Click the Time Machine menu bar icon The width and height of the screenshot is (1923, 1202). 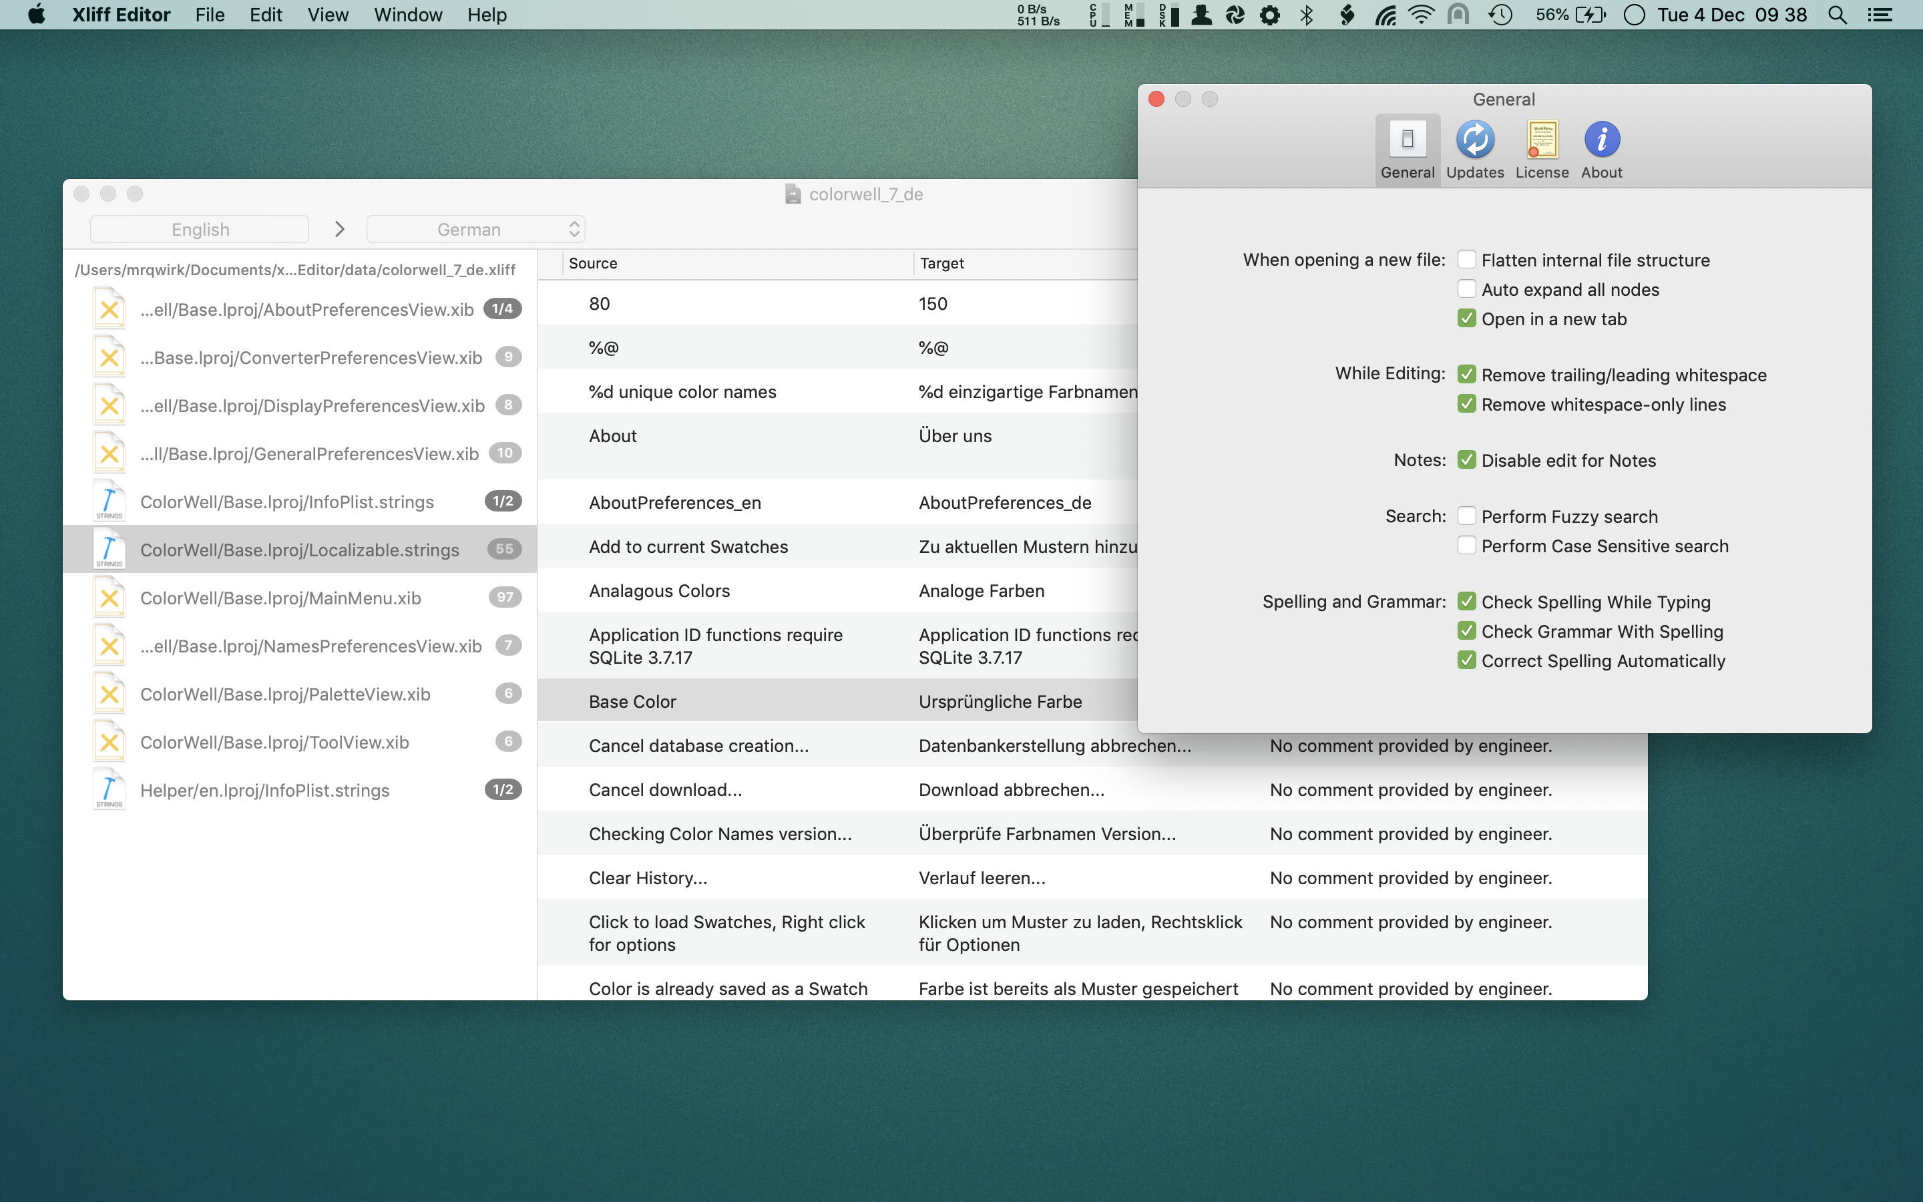[x=1500, y=14]
